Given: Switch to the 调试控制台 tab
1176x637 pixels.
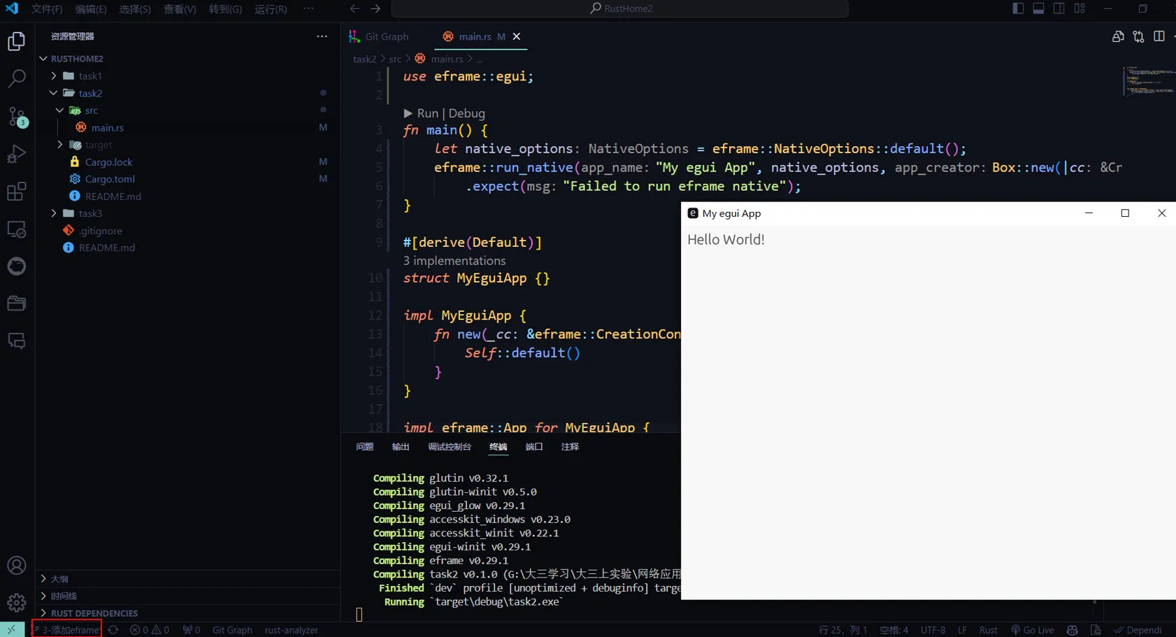Looking at the screenshot, I should coord(450,446).
